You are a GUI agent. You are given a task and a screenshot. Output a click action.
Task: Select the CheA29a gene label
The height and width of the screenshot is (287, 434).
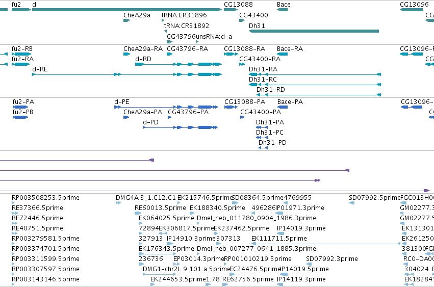137,15
